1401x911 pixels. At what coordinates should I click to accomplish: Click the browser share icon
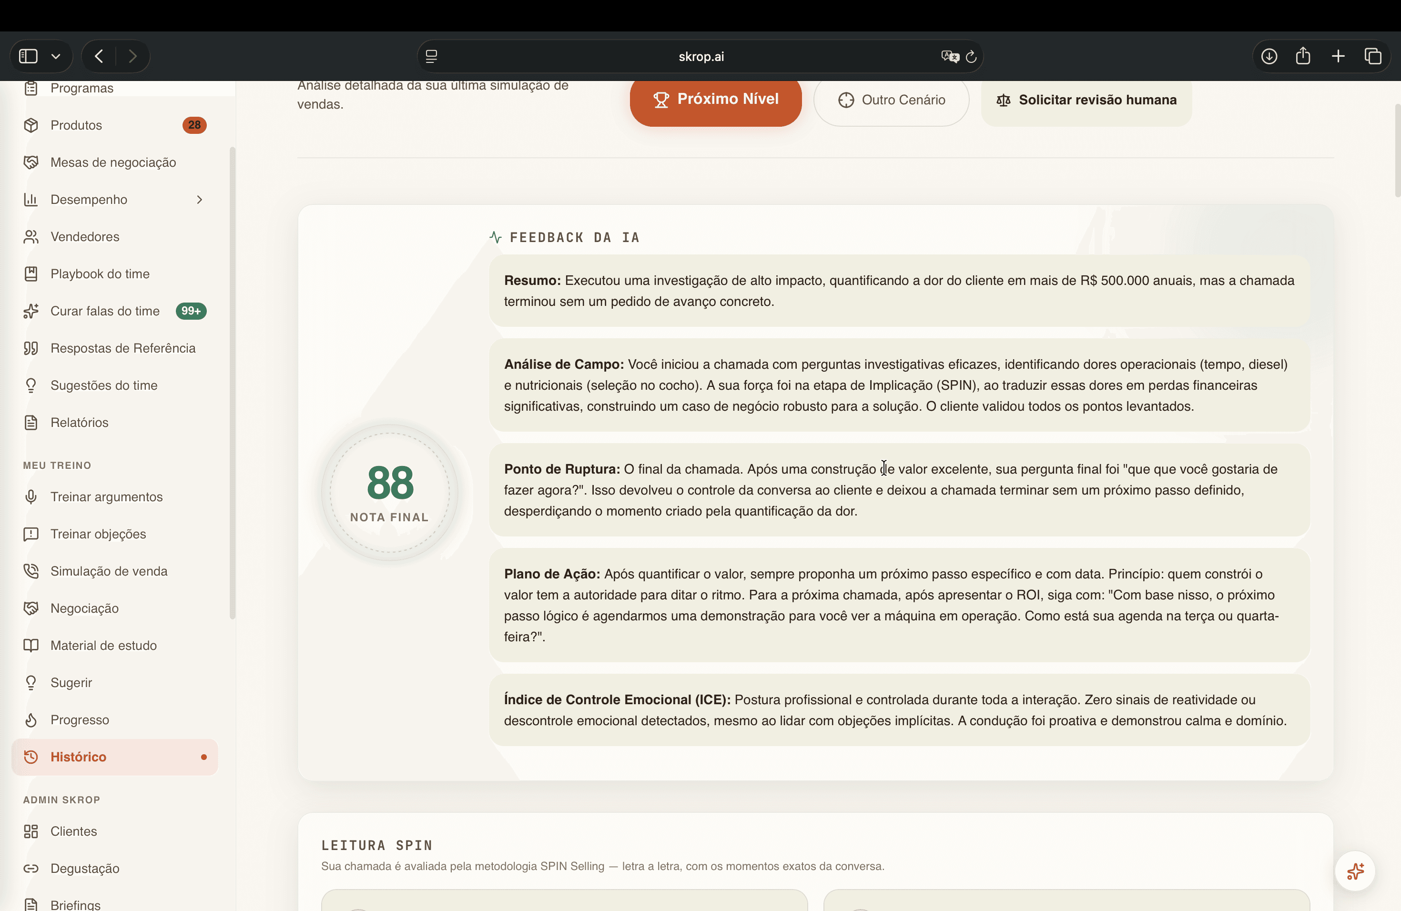(x=1303, y=55)
